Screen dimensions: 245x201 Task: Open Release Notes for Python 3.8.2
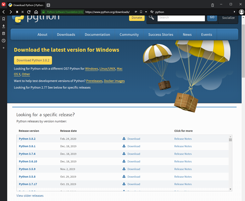click(x=183, y=139)
